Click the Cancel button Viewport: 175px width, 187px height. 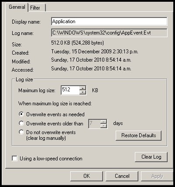(122, 176)
